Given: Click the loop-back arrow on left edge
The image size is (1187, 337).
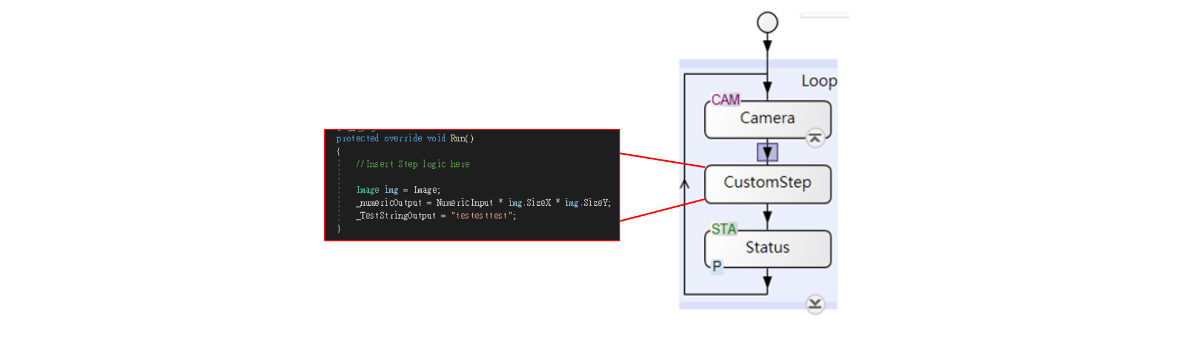Looking at the screenshot, I should (684, 184).
